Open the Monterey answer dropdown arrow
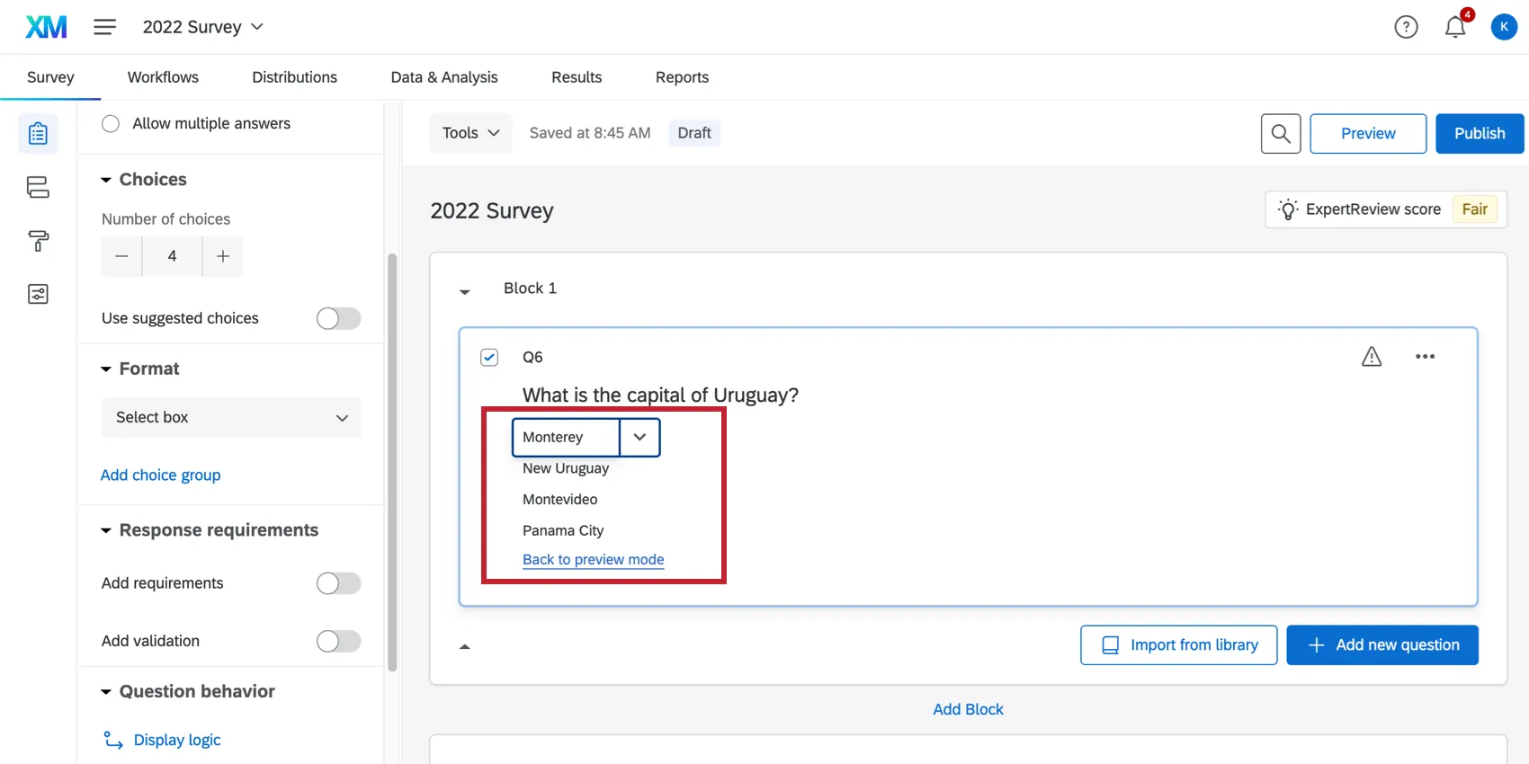This screenshot has height=764, width=1529. click(x=639, y=438)
